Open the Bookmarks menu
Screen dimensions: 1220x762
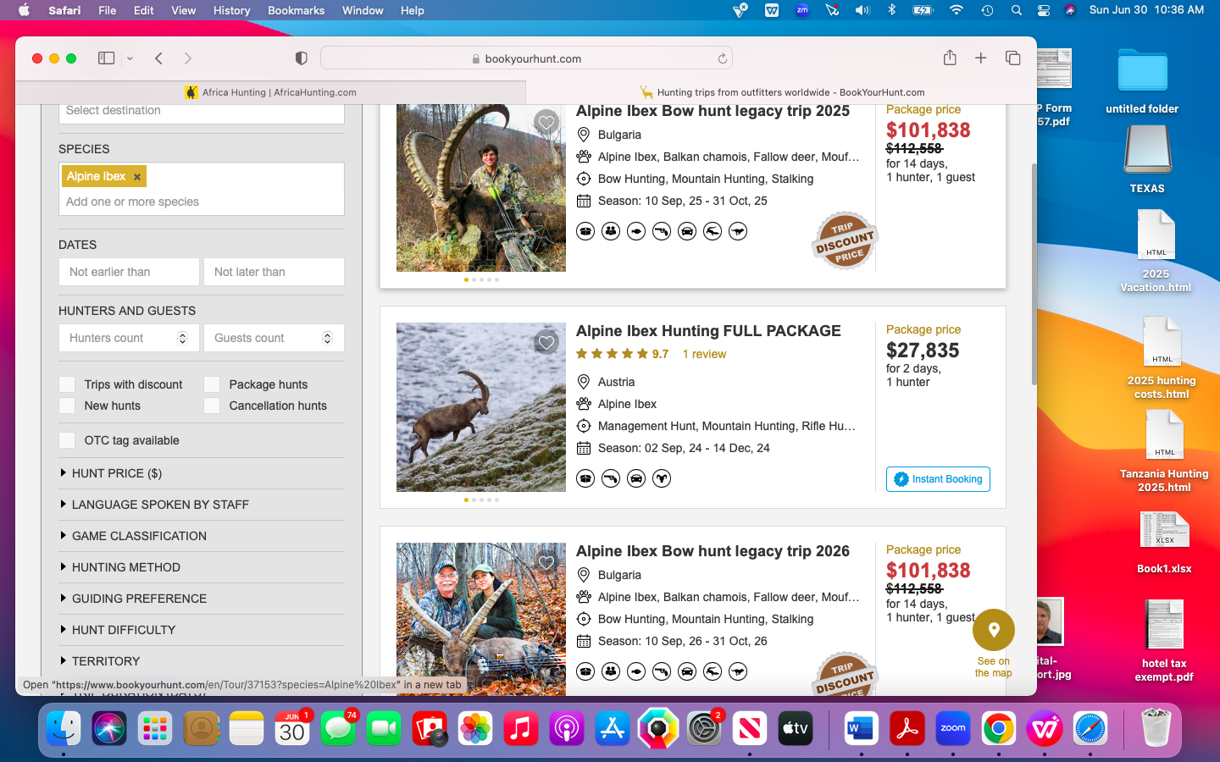(296, 10)
